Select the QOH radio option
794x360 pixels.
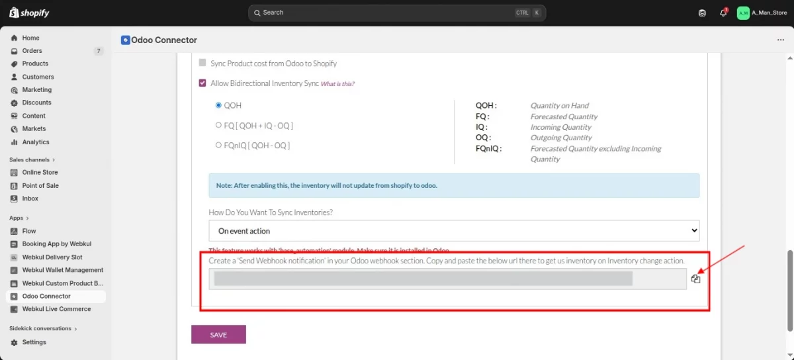tap(218, 105)
